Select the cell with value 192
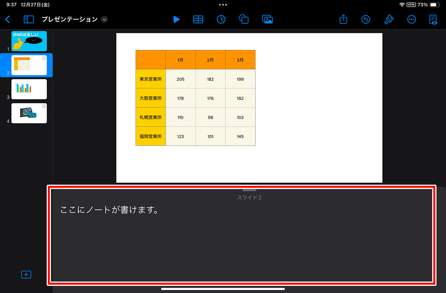Image resolution: width=446 pixels, height=293 pixels. [x=240, y=98]
